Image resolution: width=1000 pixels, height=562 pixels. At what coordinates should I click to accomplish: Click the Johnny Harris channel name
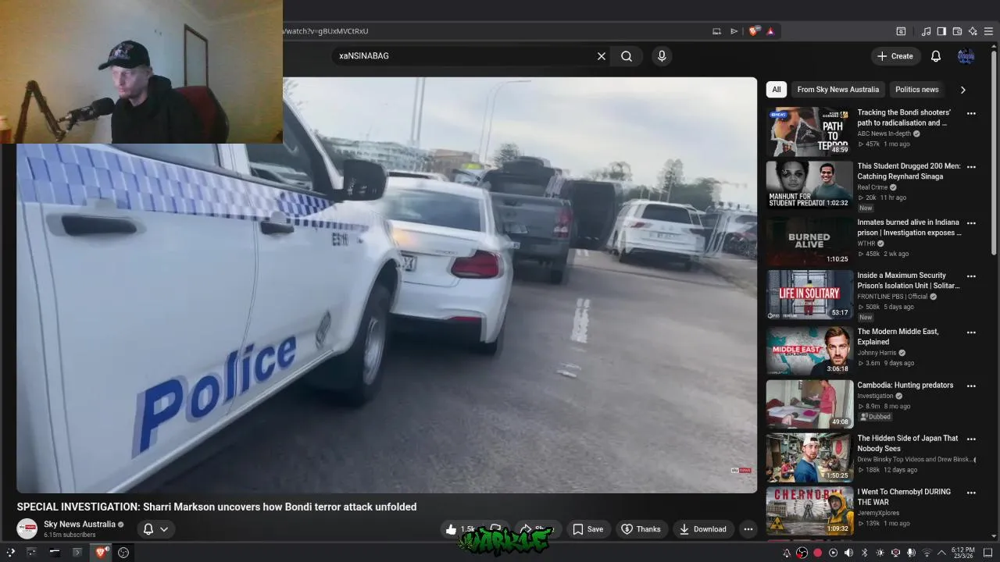tap(877, 353)
